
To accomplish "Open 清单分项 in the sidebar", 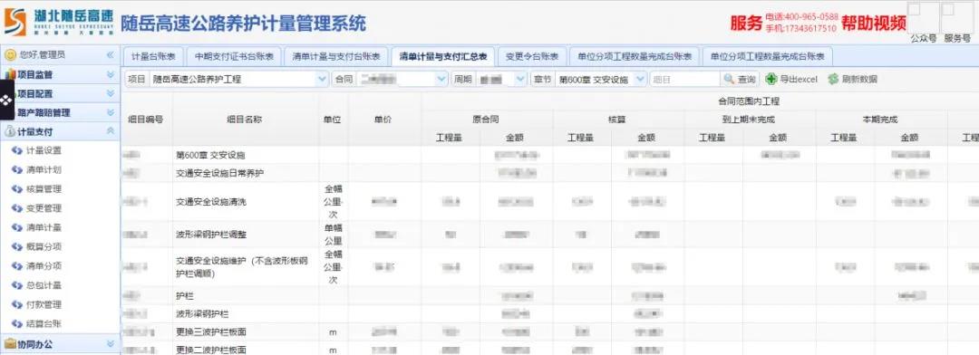I will tap(44, 265).
